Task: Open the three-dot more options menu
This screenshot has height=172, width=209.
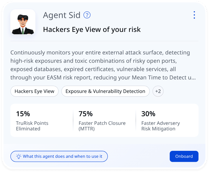Action: (194, 15)
